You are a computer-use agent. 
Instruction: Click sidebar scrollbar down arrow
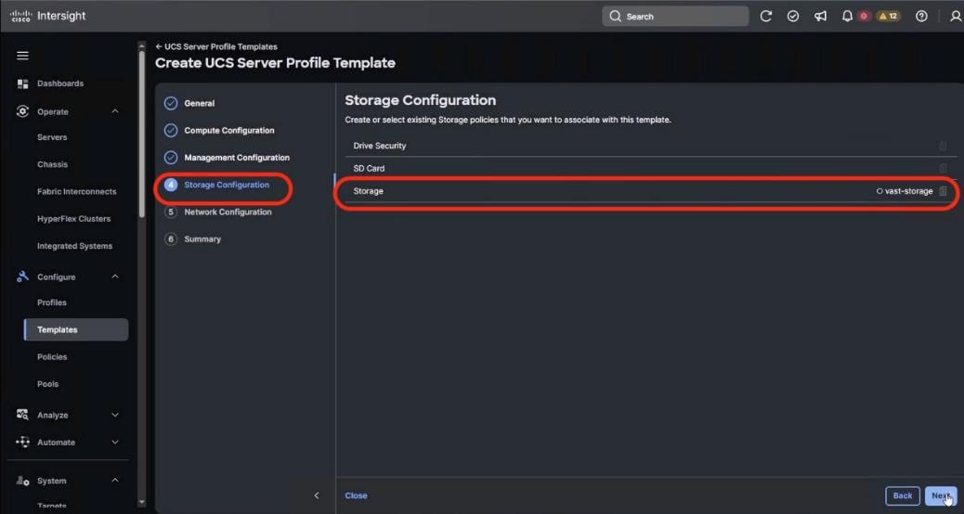click(x=142, y=502)
